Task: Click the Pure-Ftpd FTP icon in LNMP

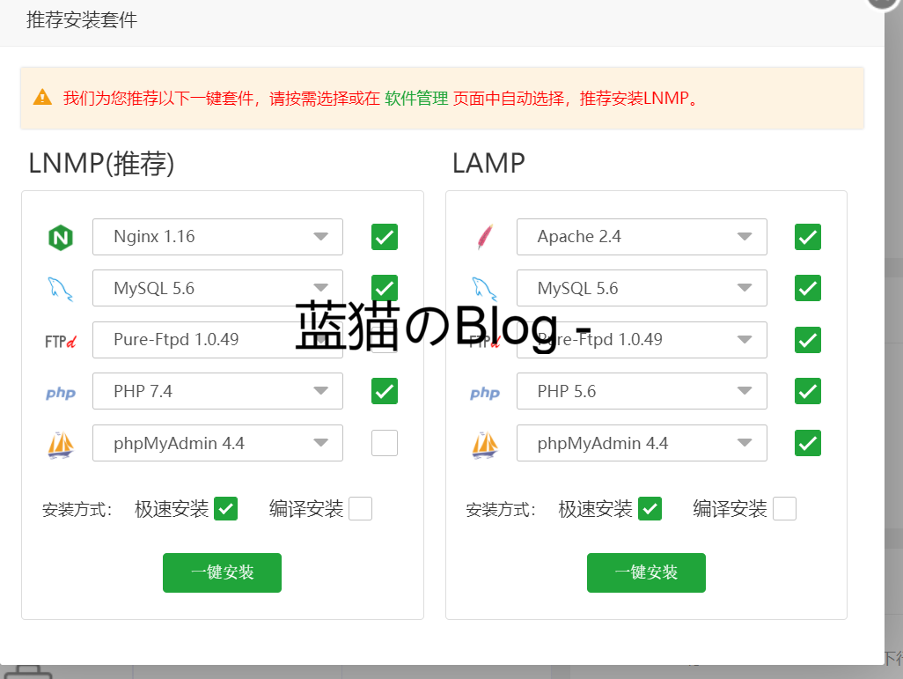Action: click(x=60, y=340)
